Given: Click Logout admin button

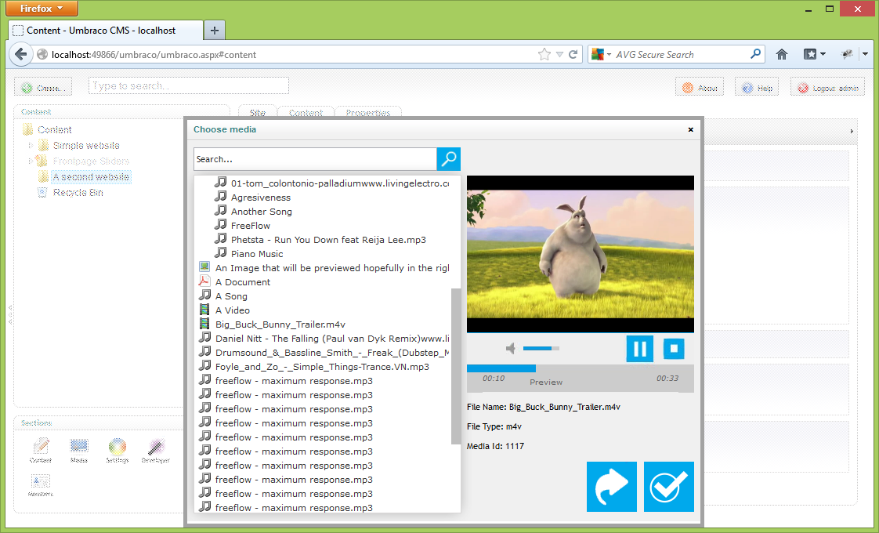Looking at the screenshot, I should [827, 88].
